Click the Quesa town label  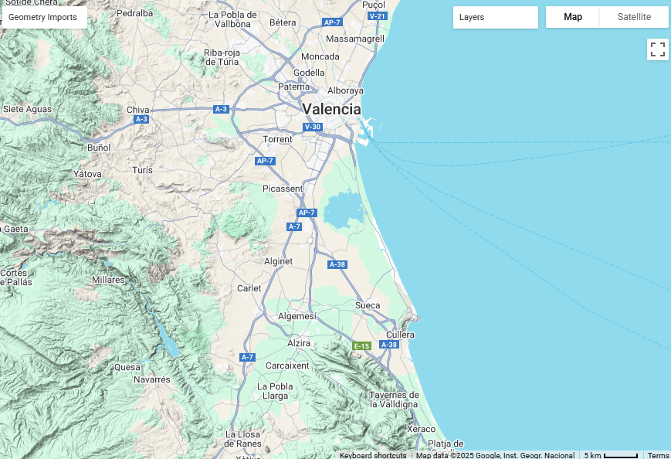tap(127, 367)
